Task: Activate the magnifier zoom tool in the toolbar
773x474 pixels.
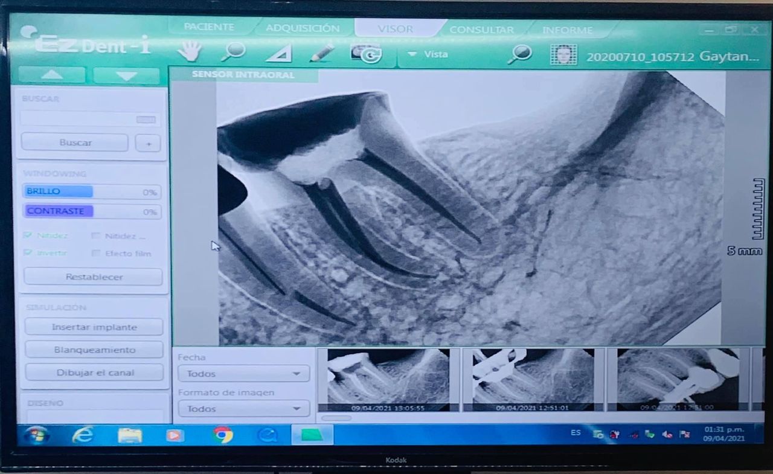Action: click(233, 52)
